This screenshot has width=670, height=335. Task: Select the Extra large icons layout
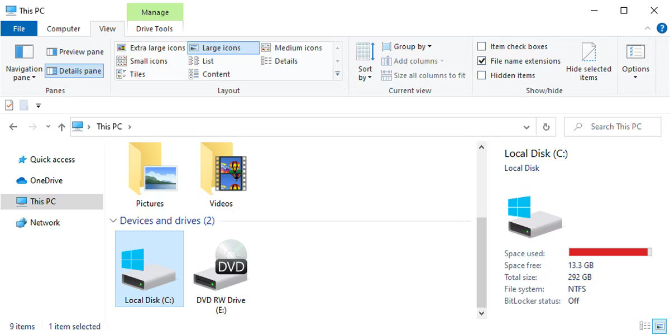(157, 47)
